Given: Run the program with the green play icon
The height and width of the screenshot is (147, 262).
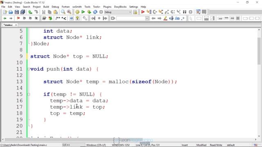Looking at the screenshot, I should (83, 12).
